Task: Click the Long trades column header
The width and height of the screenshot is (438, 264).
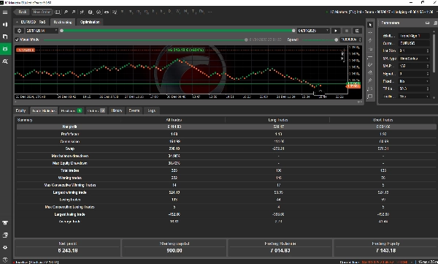Action: (x=278, y=120)
